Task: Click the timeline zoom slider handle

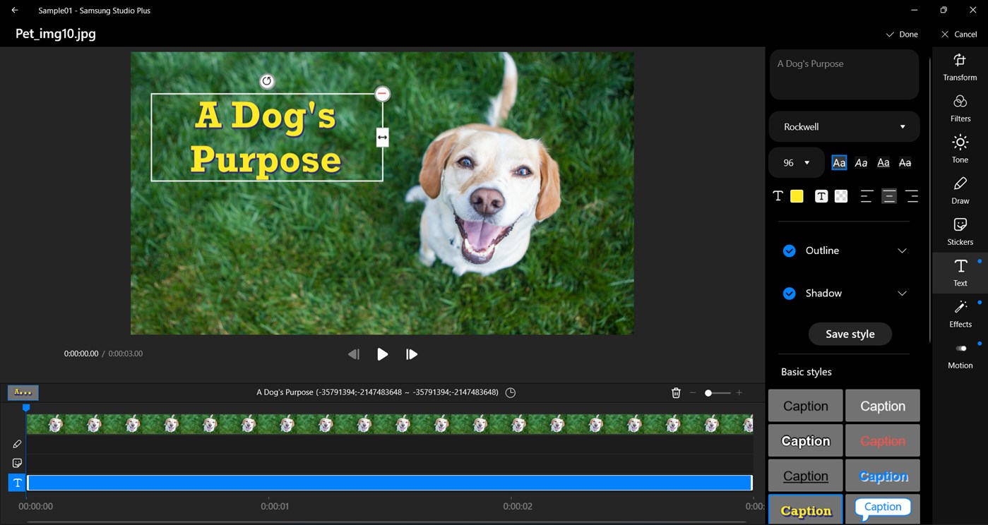Action: pyautogui.click(x=708, y=393)
